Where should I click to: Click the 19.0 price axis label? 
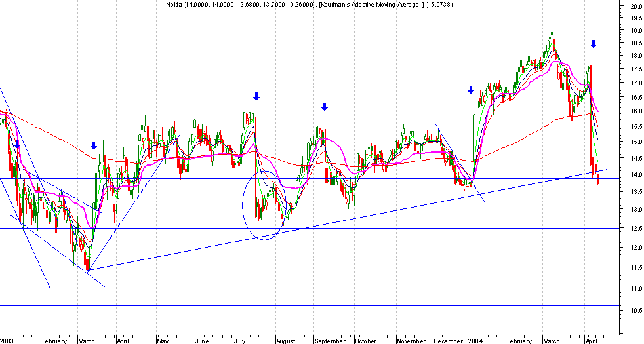pos(635,31)
